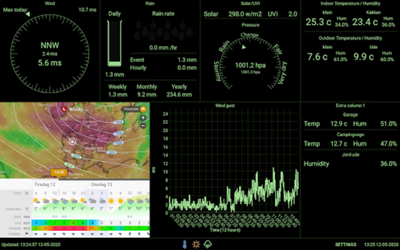The height and width of the screenshot is (250, 400).
Task: Click the clock icon beside the Timer row
Action: click(27, 193)
